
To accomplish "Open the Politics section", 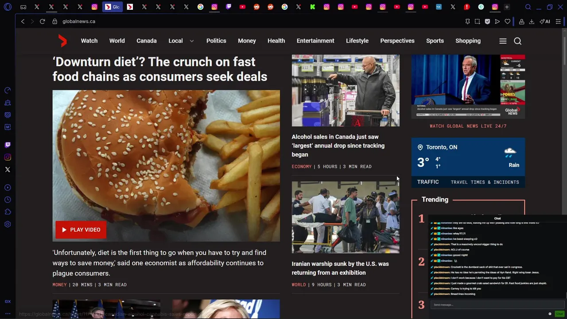I will [216, 41].
